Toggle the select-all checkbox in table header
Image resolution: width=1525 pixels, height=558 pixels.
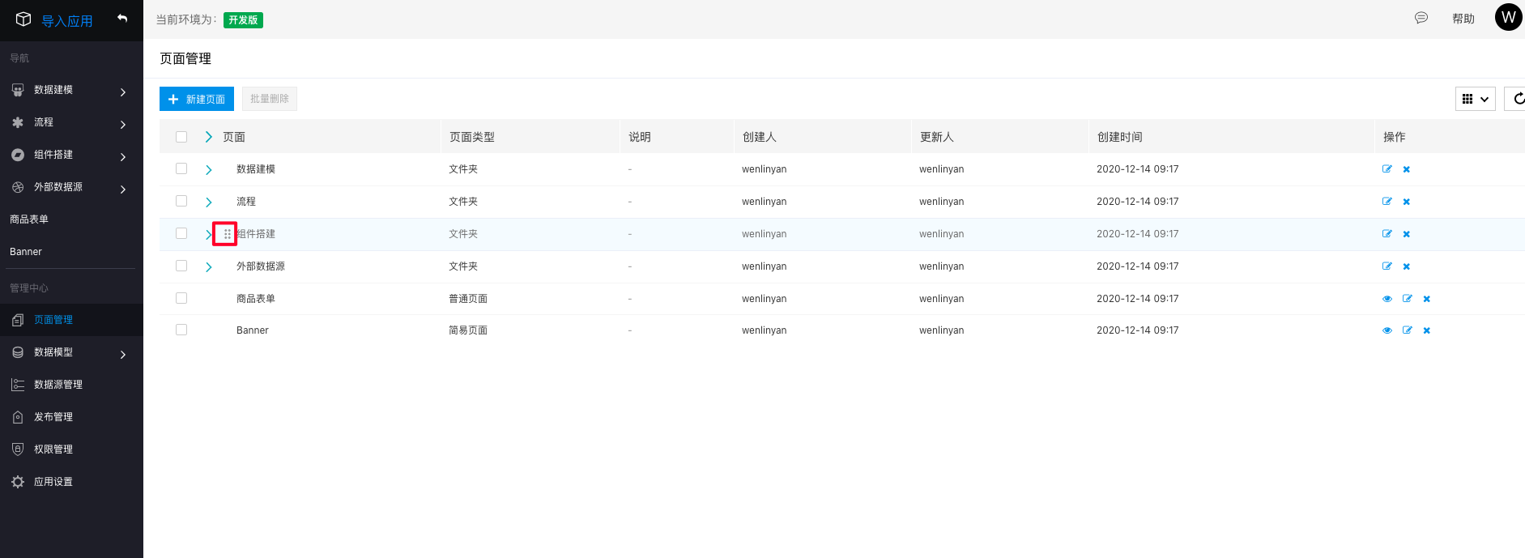coord(181,137)
